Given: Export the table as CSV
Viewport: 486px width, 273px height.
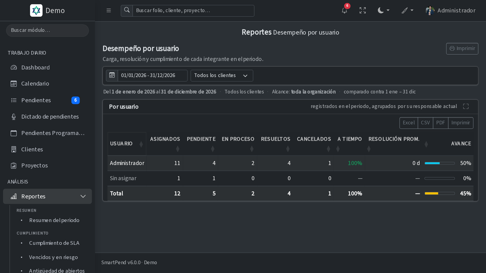Looking at the screenshot, I should tap(425, 123).
